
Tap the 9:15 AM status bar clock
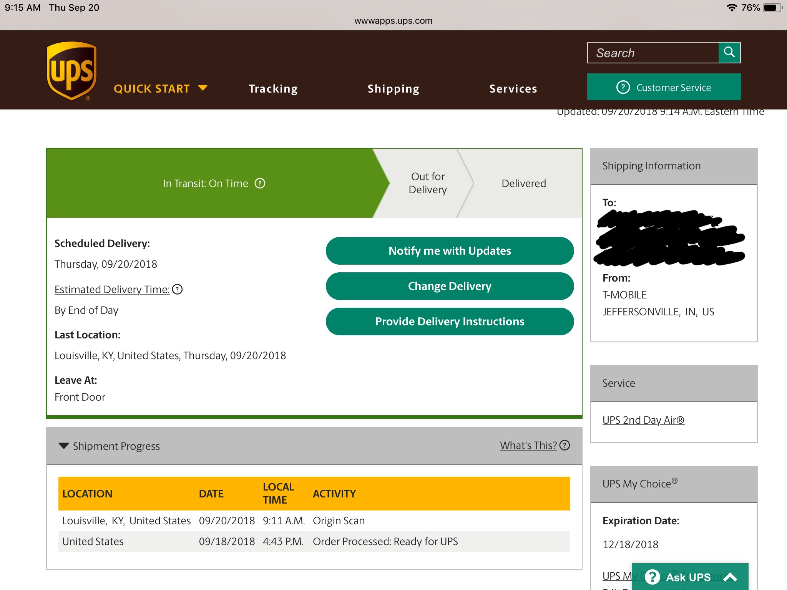(x=23, y=8)
